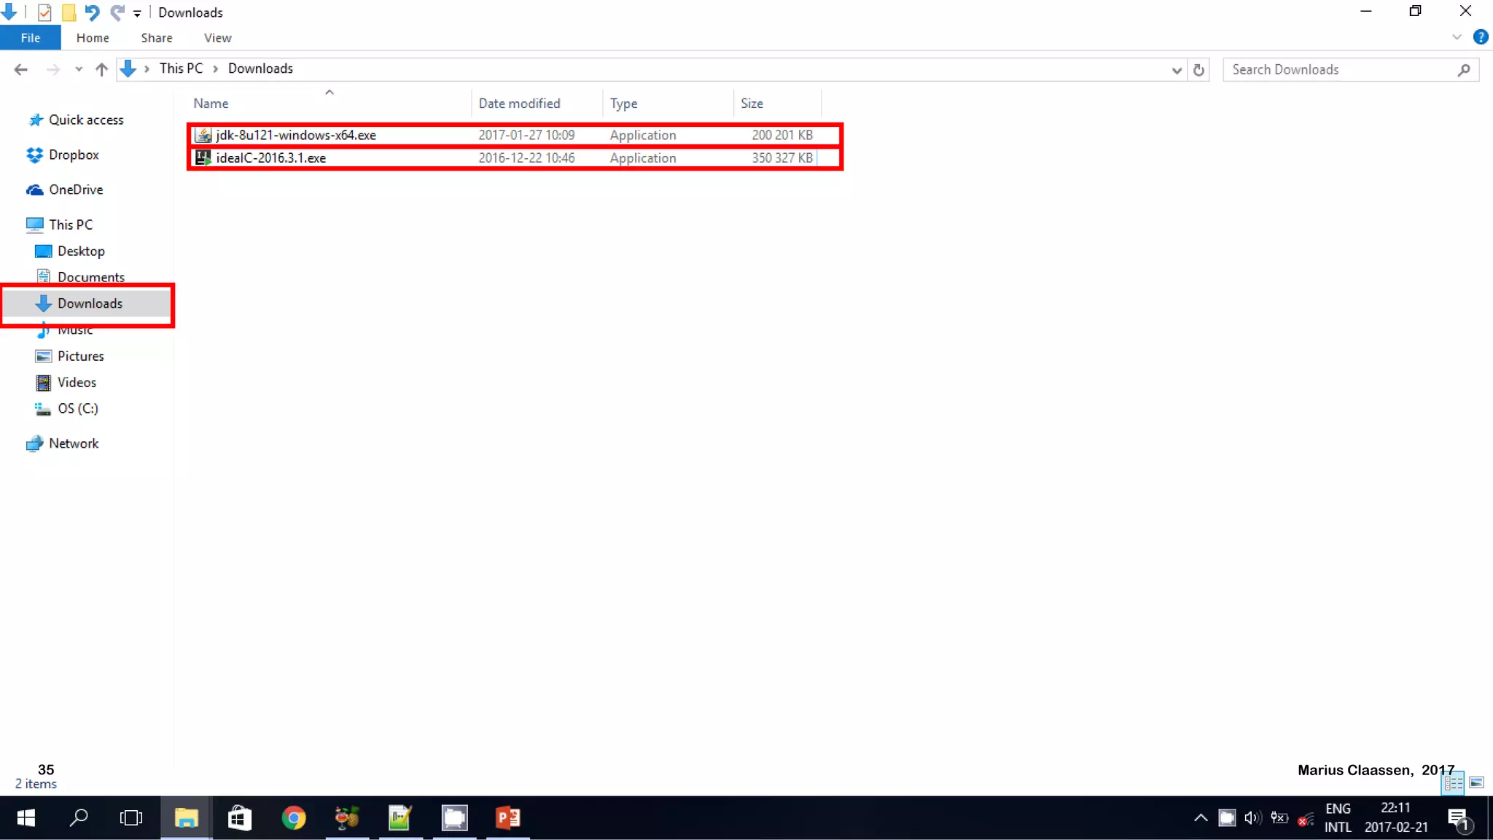1493x840 pixels.
Task: Switch to the View ribbon tab
Action: pyautogui.click(x=217, y=38)
